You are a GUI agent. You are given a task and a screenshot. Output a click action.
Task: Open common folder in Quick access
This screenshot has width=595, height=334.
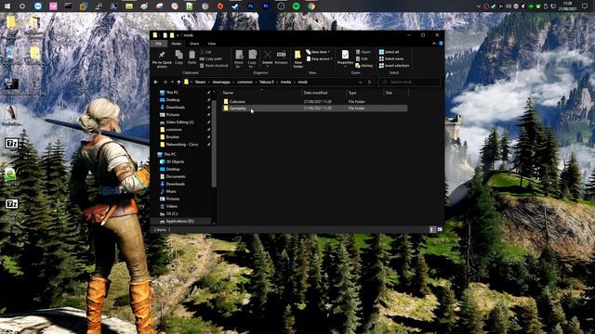[x=174, y=130]
